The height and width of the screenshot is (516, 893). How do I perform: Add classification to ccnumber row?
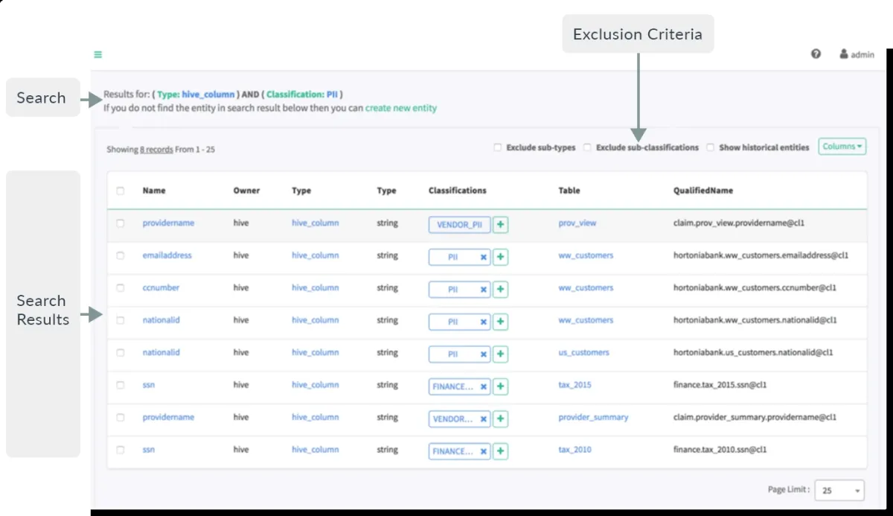coord(500,289)
